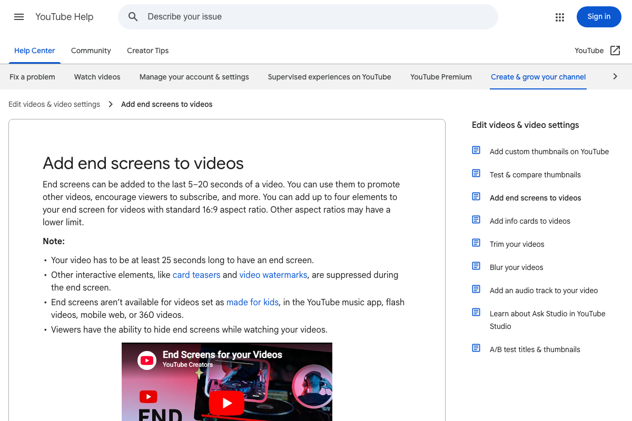632x421 pixels.
Task: Click the document icon beside Test & compare thumbnails
Action: [x=476, y=174]
